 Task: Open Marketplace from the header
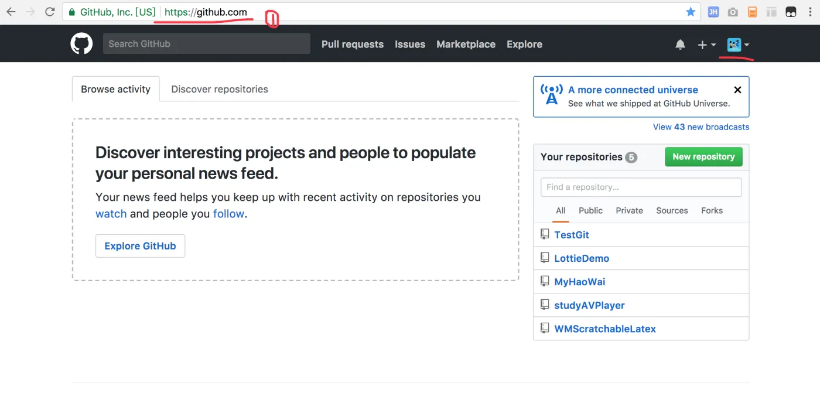pos(466,45)
